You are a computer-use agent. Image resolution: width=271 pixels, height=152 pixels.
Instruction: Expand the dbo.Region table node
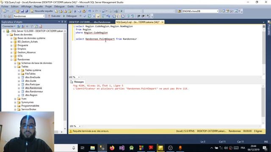point(19,95)
